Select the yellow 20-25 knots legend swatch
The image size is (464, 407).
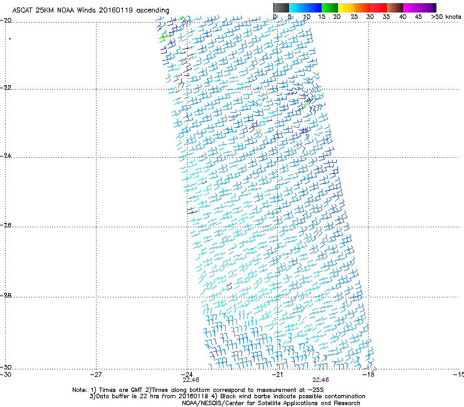(x=345, y=8)
